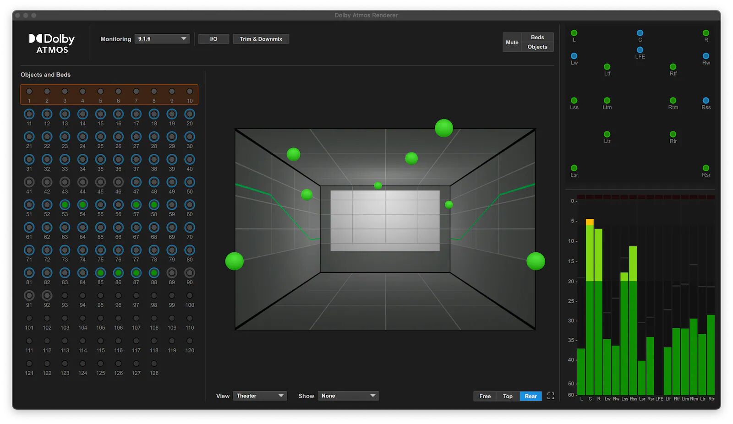The image size is (733, 424).
Task: Open Trim & Downmix settings
Action: click(x=261, y=38)
